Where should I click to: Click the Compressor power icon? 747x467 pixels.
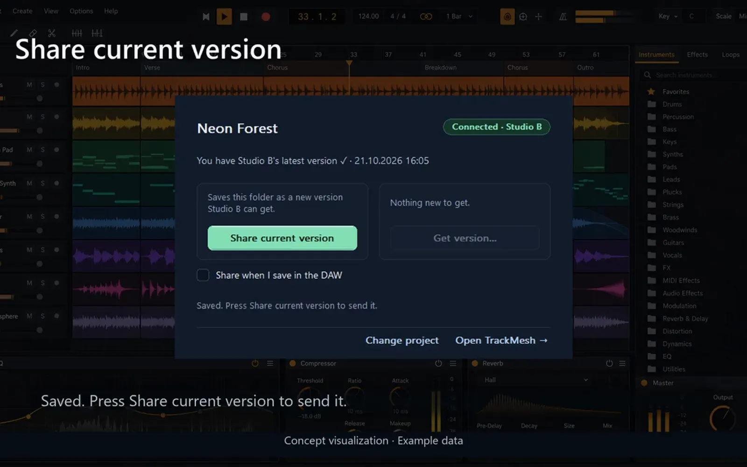pyautogui.click(x=438, y=363)
